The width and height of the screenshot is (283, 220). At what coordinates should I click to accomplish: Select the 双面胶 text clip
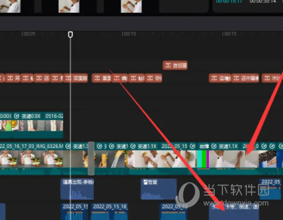coord(76,78)
